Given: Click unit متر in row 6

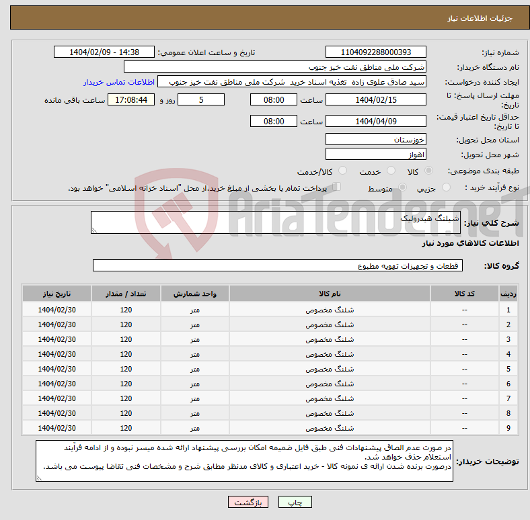Looking at the screenshot, I should point(195,384).
